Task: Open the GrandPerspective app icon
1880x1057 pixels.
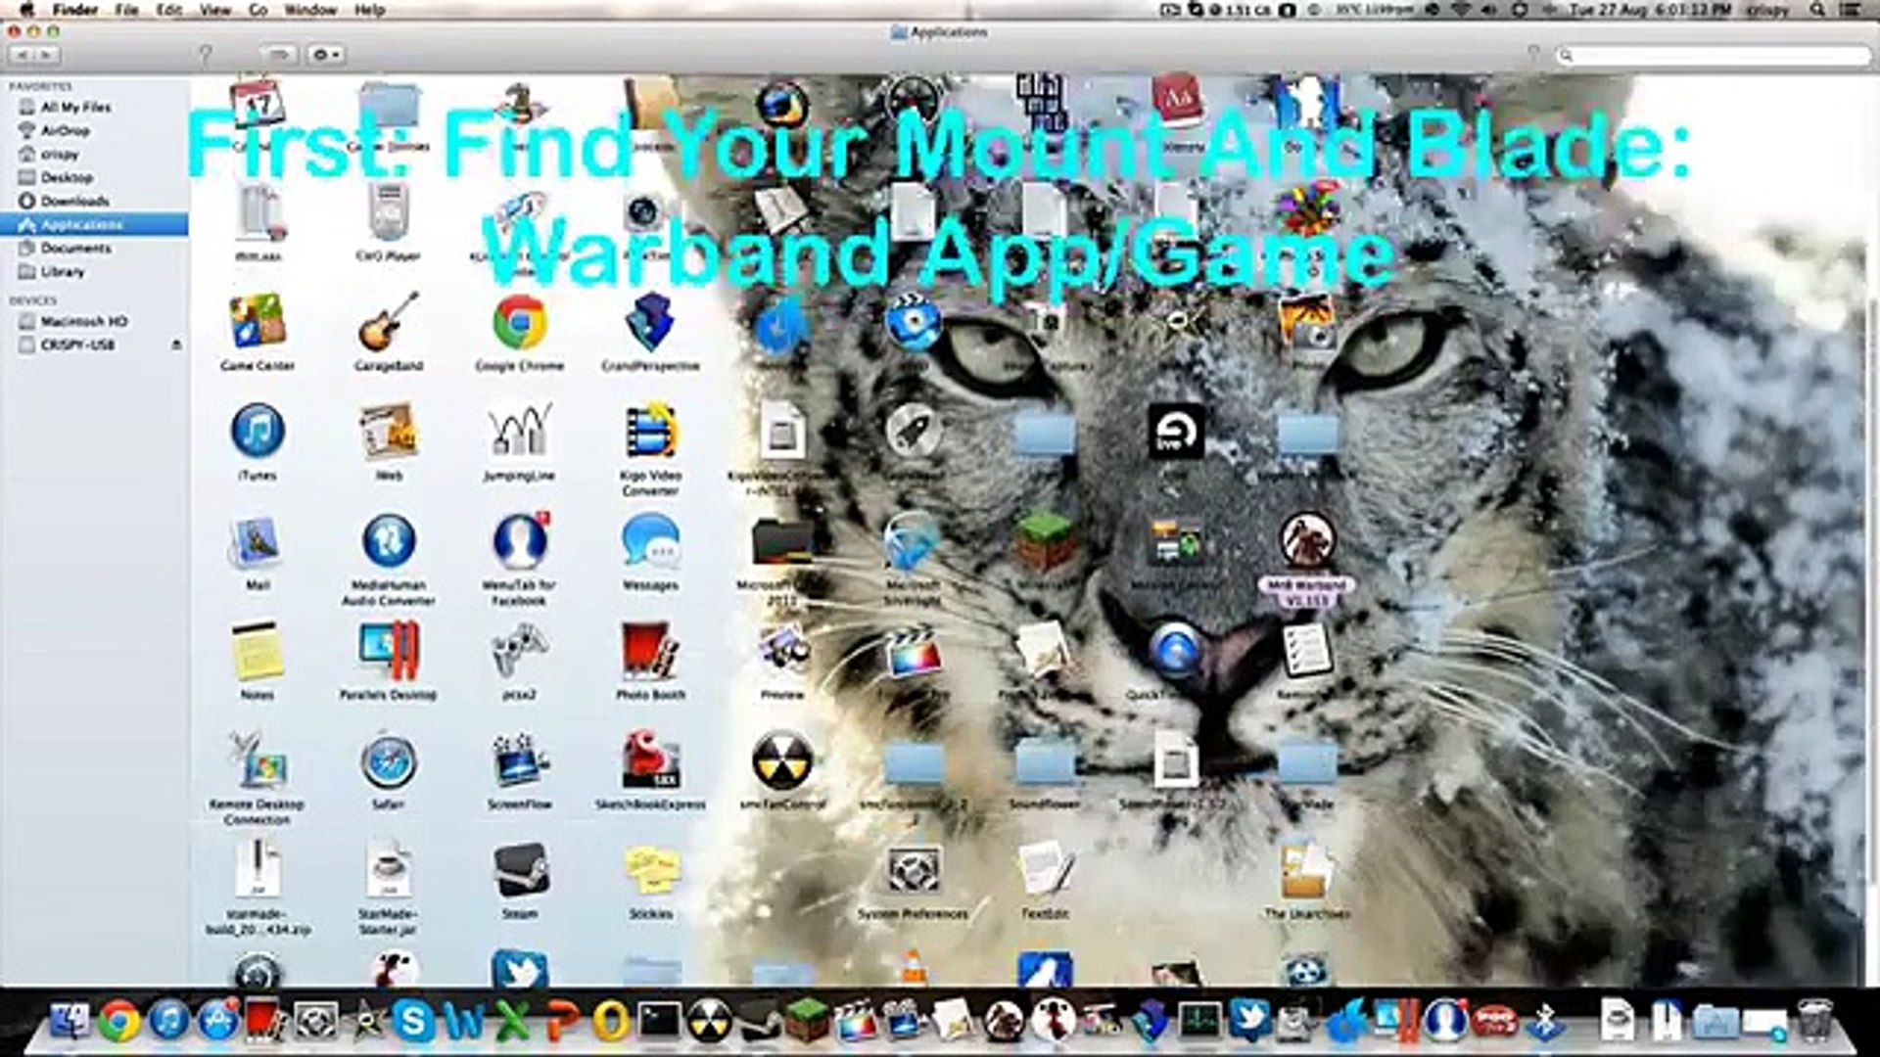Action: (x=650, y=322)
